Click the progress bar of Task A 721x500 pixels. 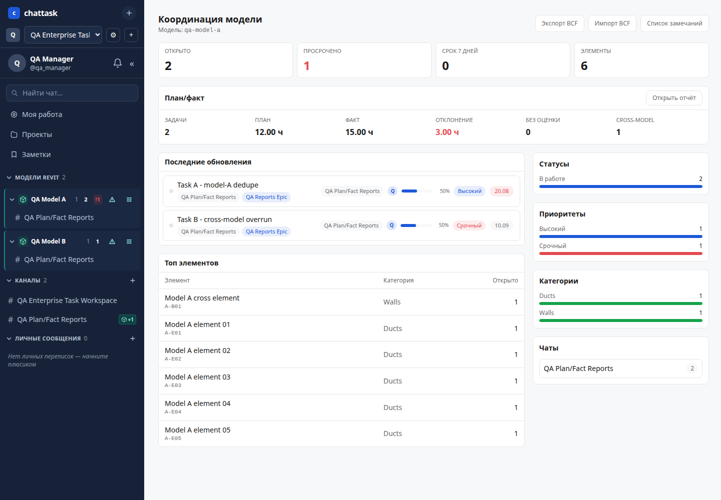(x=417, y=191)
